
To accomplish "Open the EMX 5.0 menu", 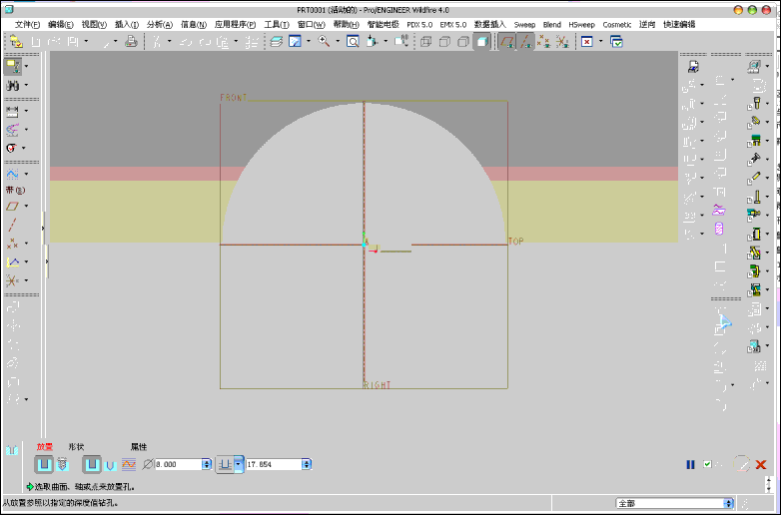I will [x=452, y=24].
